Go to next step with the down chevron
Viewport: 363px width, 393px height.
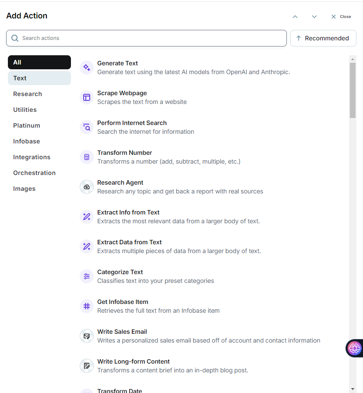(314, 17)
